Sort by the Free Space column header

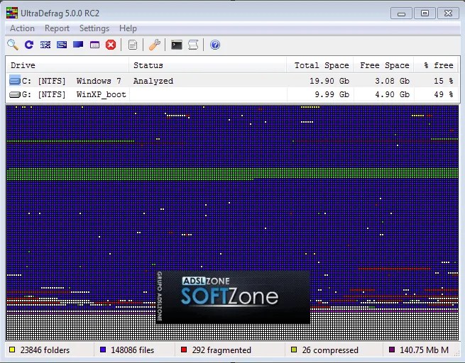[383, 65]
